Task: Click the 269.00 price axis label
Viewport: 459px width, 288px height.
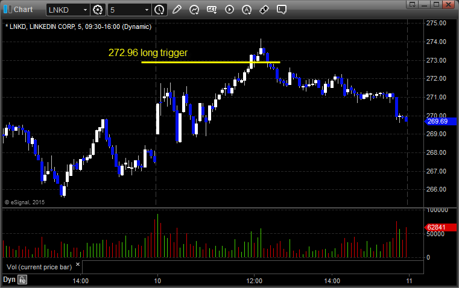Action: [436, 134]
